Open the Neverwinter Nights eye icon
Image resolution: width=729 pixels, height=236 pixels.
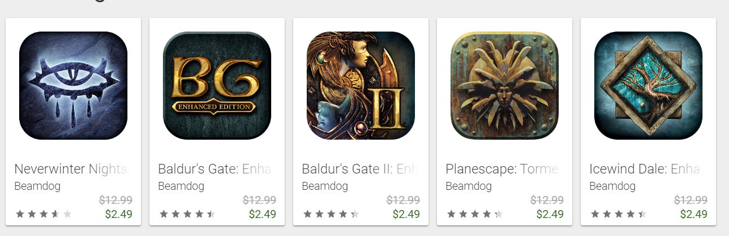tap(73, 86)
